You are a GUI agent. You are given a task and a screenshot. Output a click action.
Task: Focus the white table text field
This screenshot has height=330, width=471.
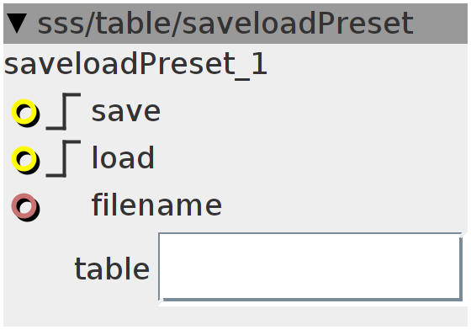pos(310,267)
